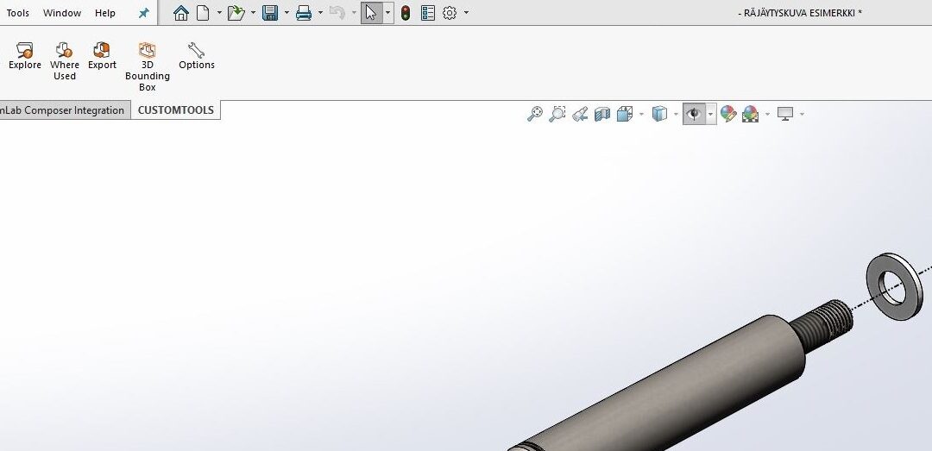Switch to the CUSTOMTOOLS tab
The width and height of the screenshot is (932, 451).
pos(176,110)
